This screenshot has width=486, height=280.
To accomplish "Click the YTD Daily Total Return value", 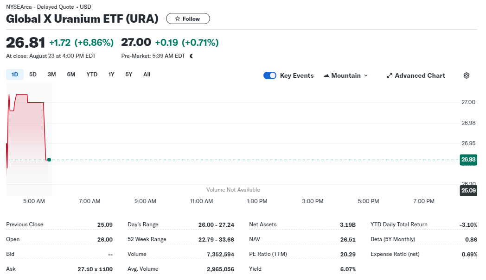I will pyautogui.click(x=468, y=224).
